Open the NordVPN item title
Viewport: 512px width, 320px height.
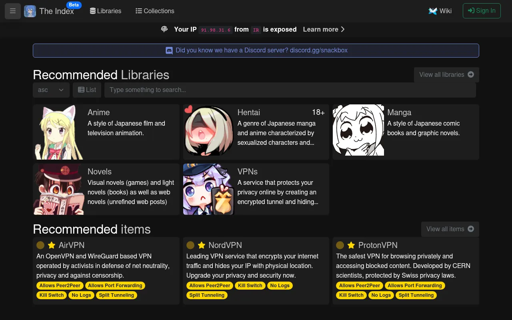(225, 245)
